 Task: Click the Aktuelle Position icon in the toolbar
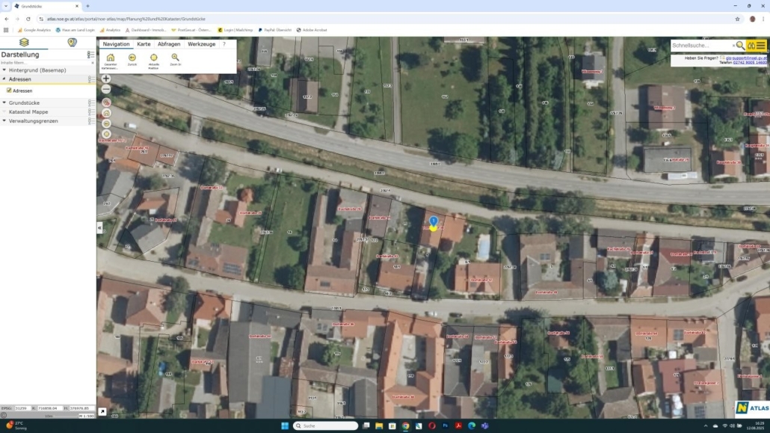click(x=153, y=58)
